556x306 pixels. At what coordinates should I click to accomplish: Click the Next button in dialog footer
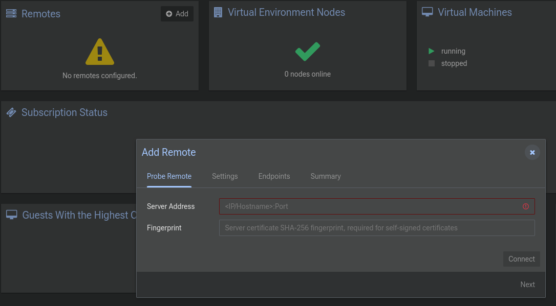[527, 285]
